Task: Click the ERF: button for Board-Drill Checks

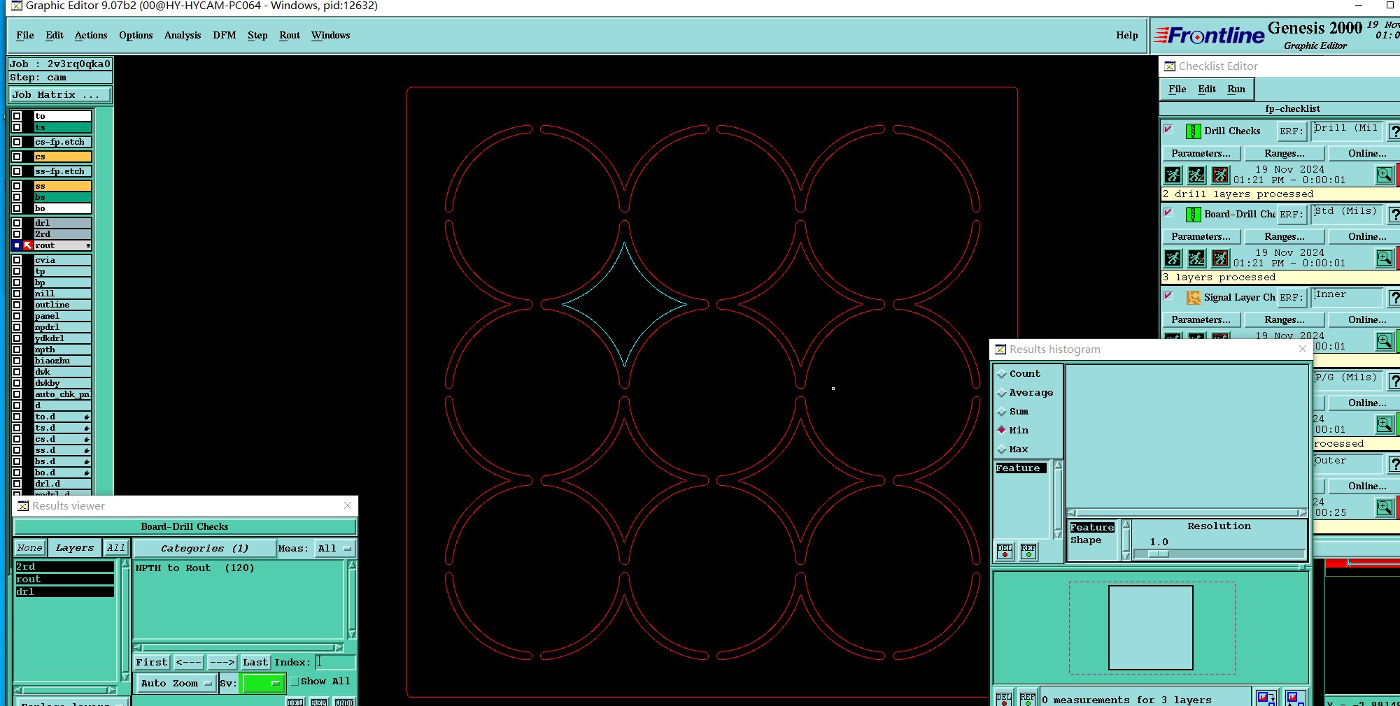Action: [x=1292, y=214]
